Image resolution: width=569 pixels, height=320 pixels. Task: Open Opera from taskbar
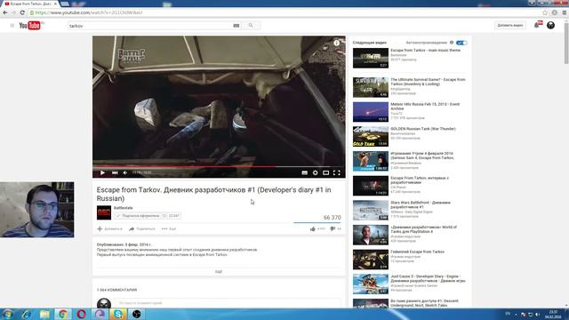click(x=81, y=314)
